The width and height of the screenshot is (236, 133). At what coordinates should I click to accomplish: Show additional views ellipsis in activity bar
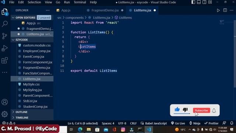(x=4, y=72)
